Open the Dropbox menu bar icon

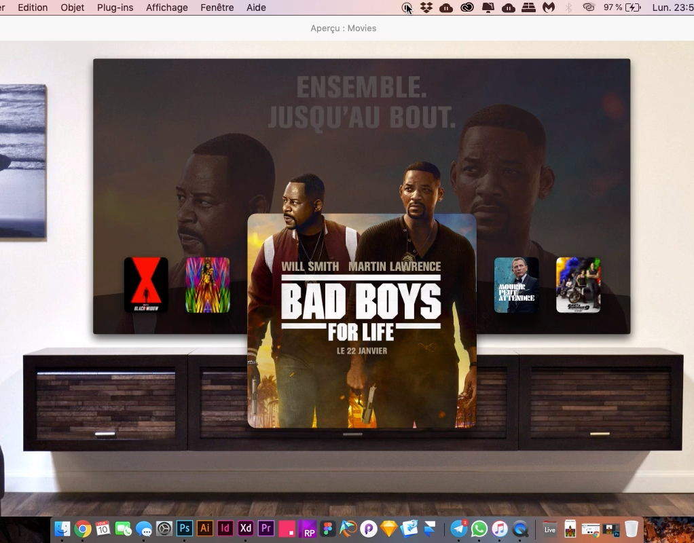426,7
